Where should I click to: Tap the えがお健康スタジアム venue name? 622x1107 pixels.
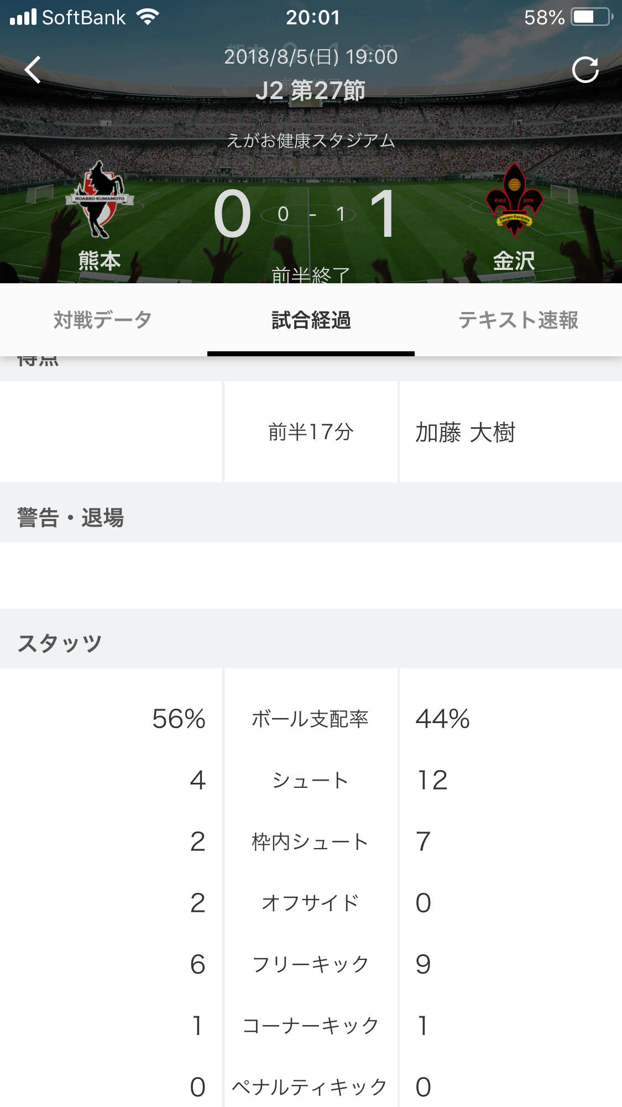coord(311,141)
